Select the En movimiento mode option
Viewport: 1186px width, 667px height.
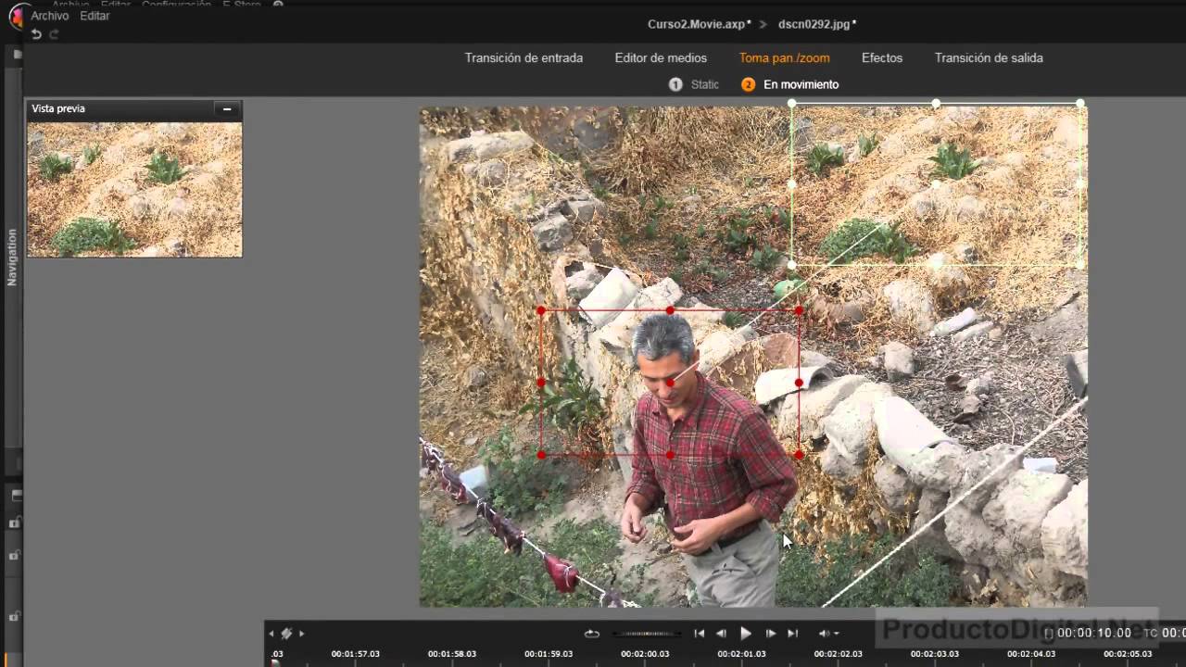(790, 84)
